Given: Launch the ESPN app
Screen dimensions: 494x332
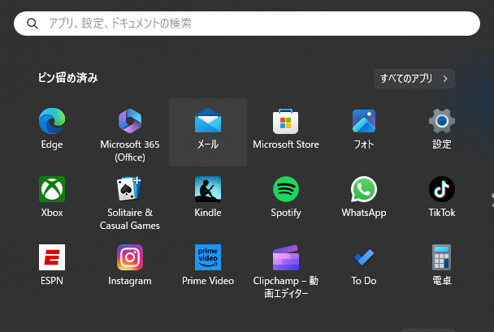Looking at the screenshot, I should [x=52, y=257].
